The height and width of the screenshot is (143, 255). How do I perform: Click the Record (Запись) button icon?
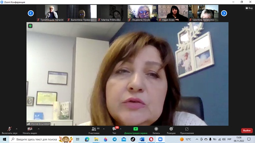click(156, 129)
